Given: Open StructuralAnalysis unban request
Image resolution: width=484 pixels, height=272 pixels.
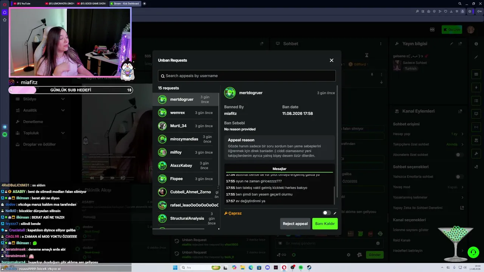Looking at the screenshot, I should (186, 218).
